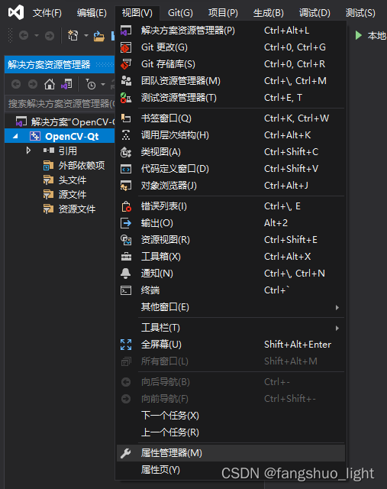Expand the 引用 tree node
387x489 pixels.
coord(29,151)
